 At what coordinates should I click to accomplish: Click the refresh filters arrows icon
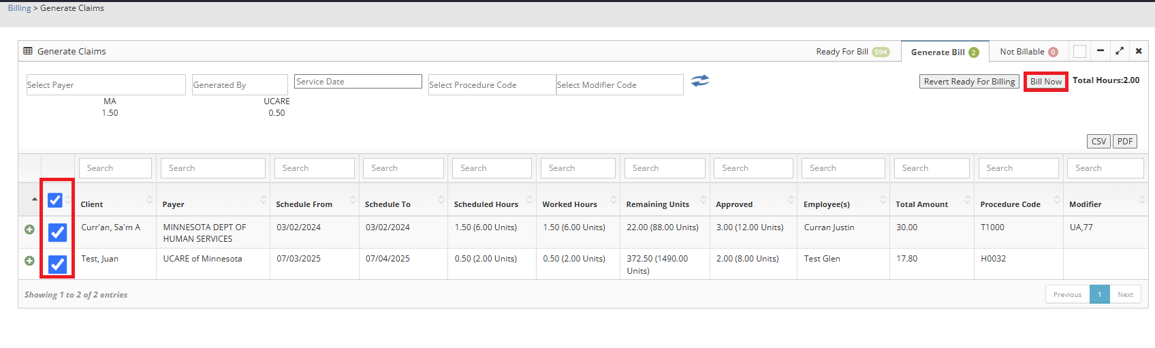click(x=700, y=81)
